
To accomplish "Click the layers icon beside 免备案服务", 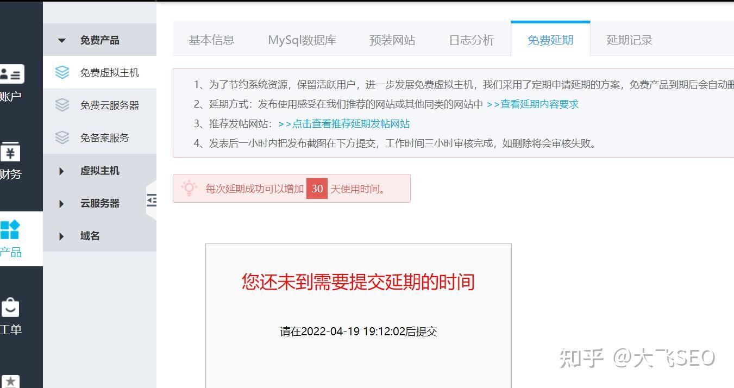I will pos(62,137).
